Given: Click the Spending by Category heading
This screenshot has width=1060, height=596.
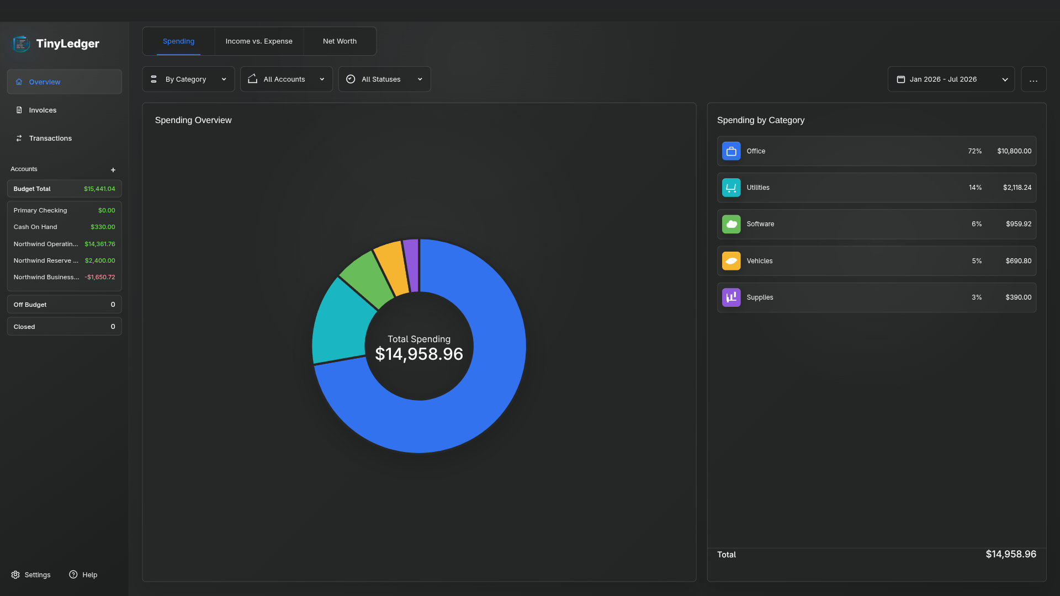Looking at the screenshot, I should [760, 120].
